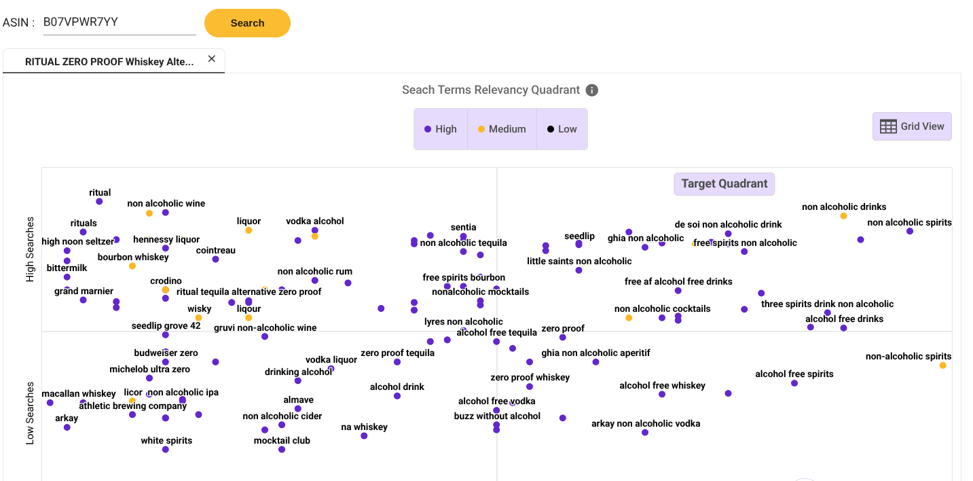Click the 'drinking alcohol' data point
Screen dimensions: 973x481
298,381
